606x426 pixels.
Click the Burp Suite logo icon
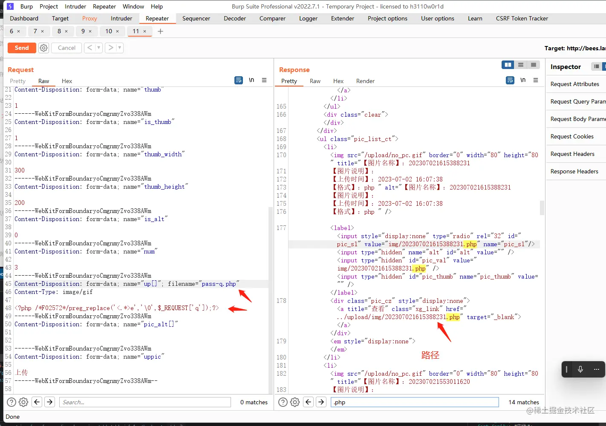[x=10, y=6]
